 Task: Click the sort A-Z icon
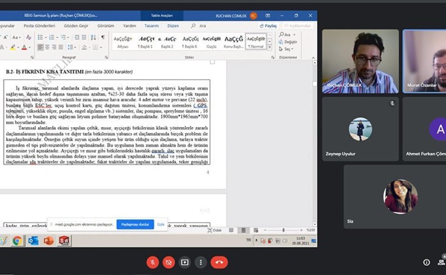coord(93,37)
